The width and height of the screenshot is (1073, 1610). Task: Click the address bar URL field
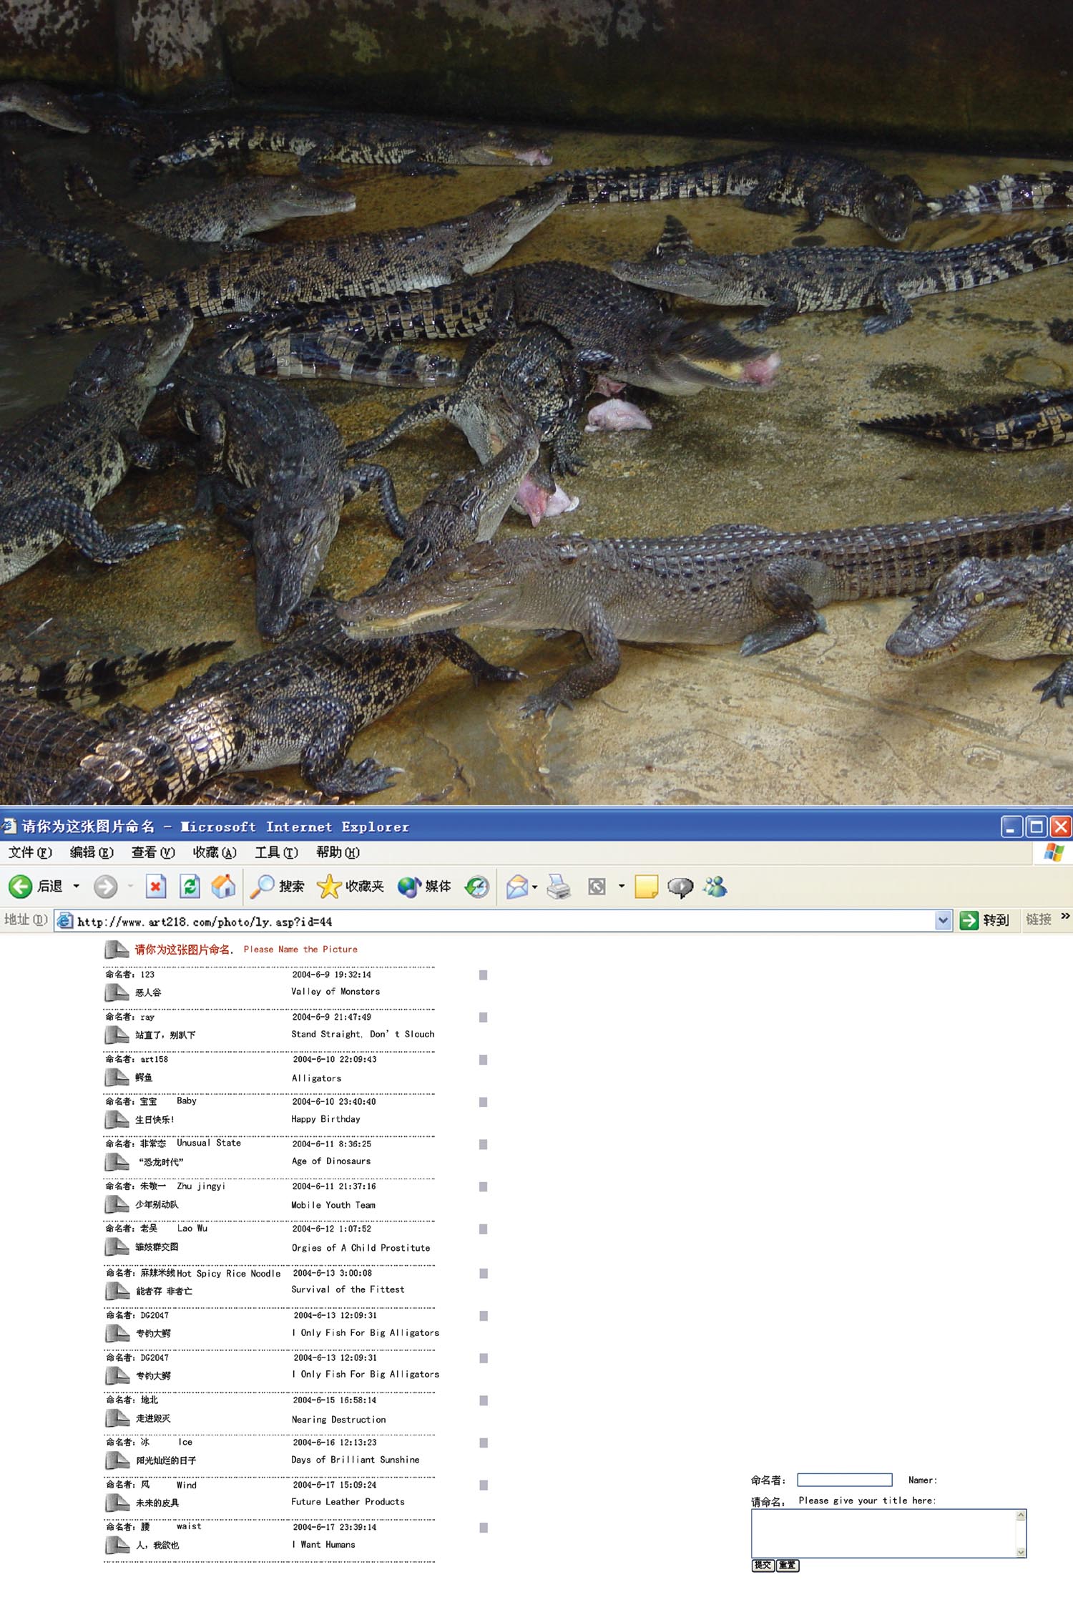click(504, 921)
